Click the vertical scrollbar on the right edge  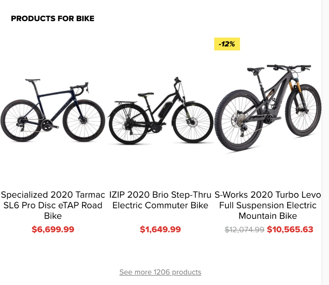pyautogui.click(x=325, y=142)
